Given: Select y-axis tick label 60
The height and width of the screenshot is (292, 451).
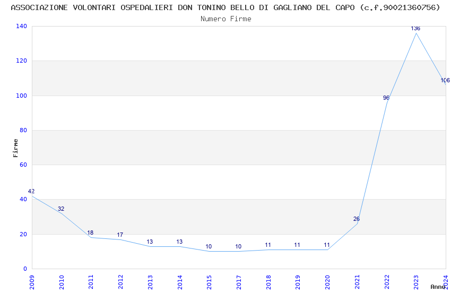Looking at the screenshot, I should click(x=23, y=165).
